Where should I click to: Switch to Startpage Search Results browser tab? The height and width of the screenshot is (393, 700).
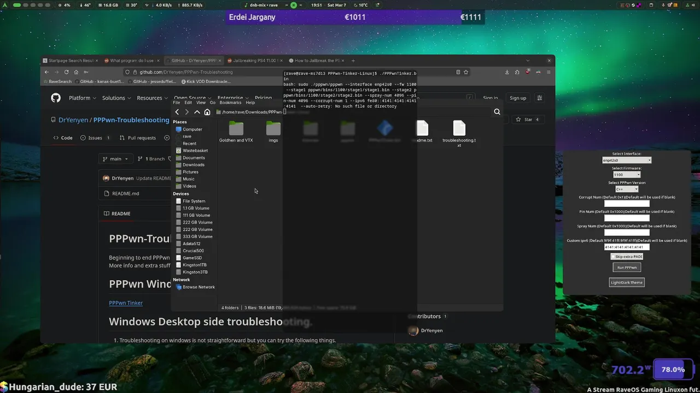pyautogui.click(x=71, y=61)
